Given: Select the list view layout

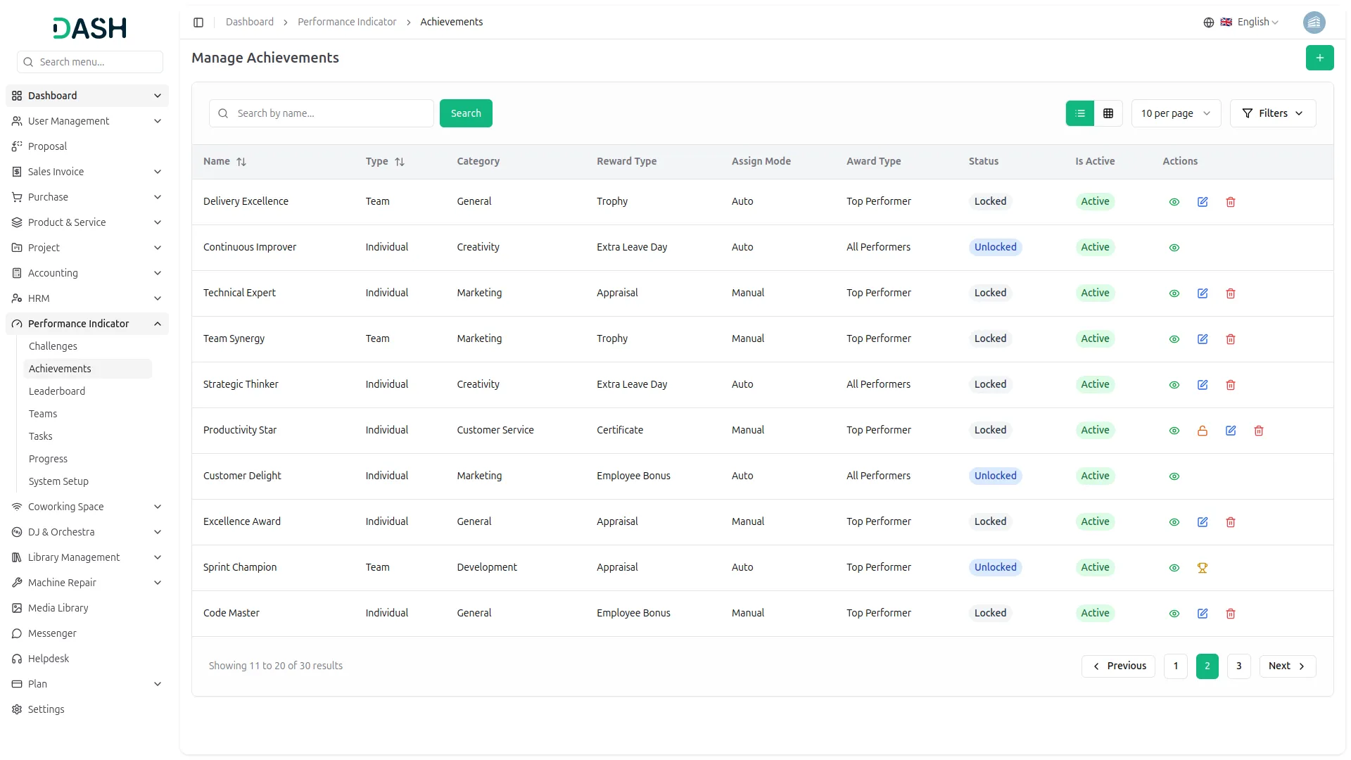Looking at the screenshot, I should [x=1080, y=113].
